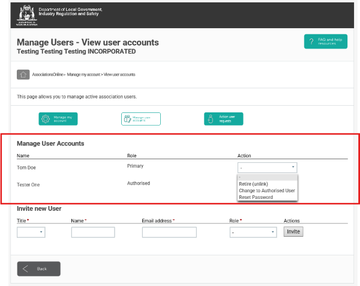
Task: Choose Retire (unlink) from the action list
Action: [253, 184]
